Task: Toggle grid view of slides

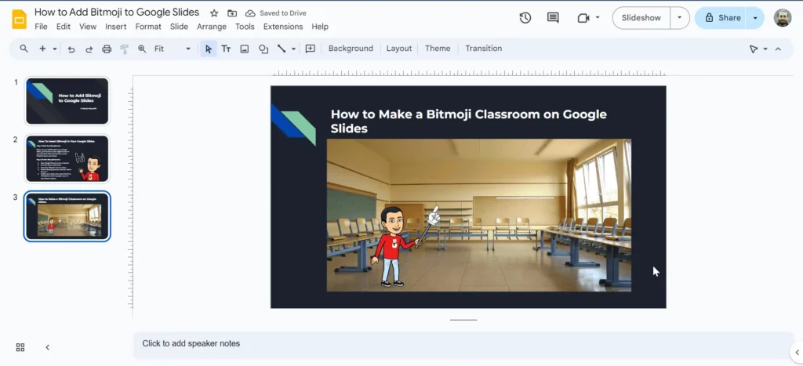Action: point(20,347)
